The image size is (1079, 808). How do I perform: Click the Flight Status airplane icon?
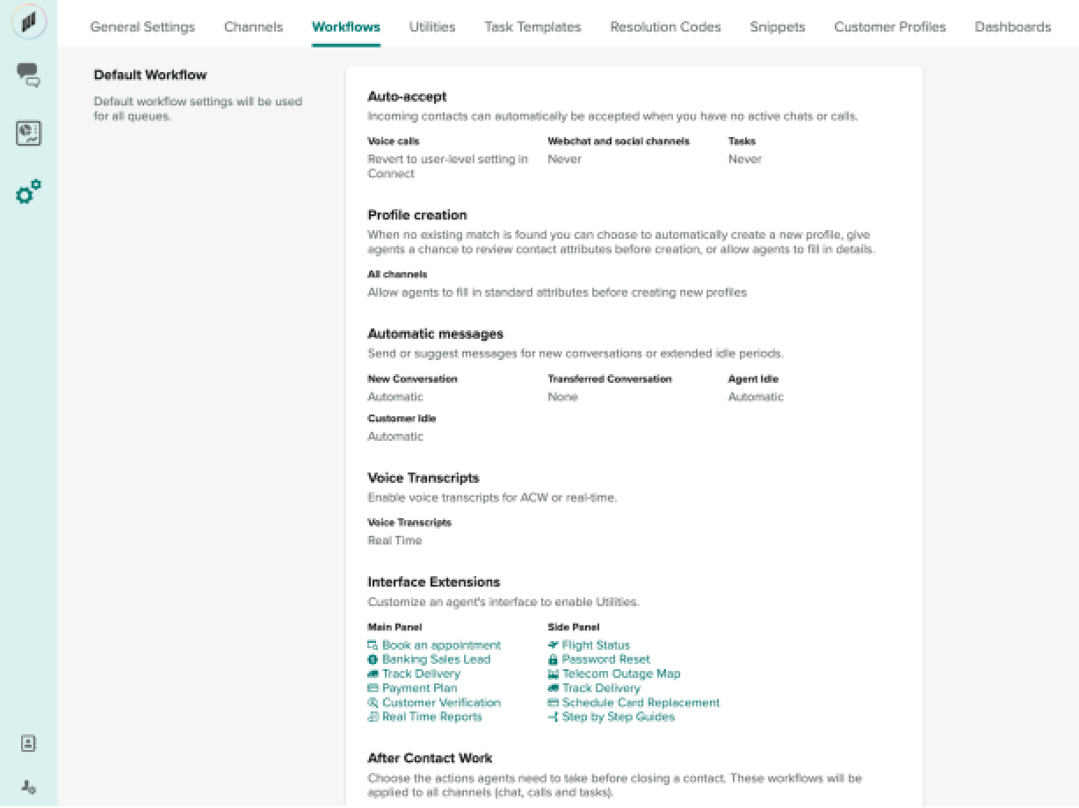point(553,646)
